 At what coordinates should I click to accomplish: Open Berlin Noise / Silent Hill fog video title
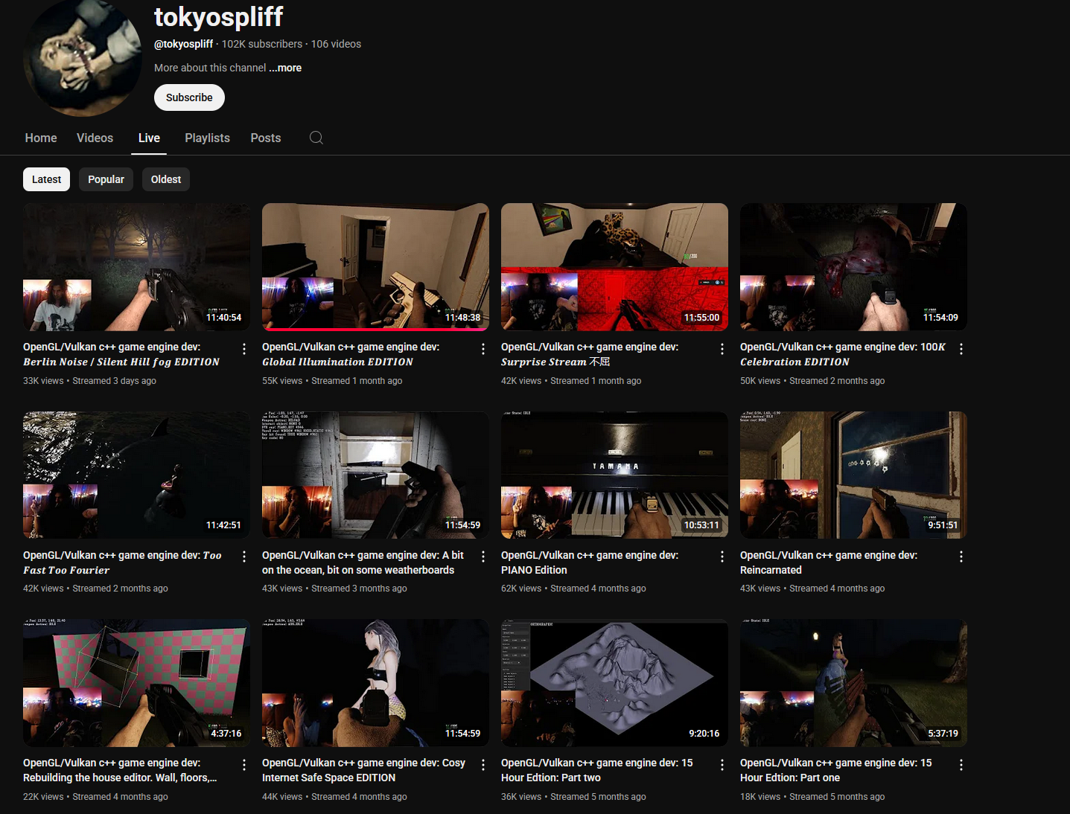[x=121, y=354]
